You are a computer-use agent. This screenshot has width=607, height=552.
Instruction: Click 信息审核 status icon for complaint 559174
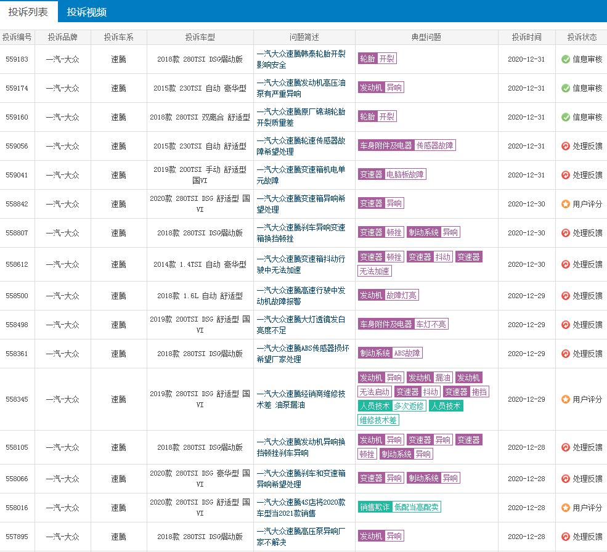(565, 88)
